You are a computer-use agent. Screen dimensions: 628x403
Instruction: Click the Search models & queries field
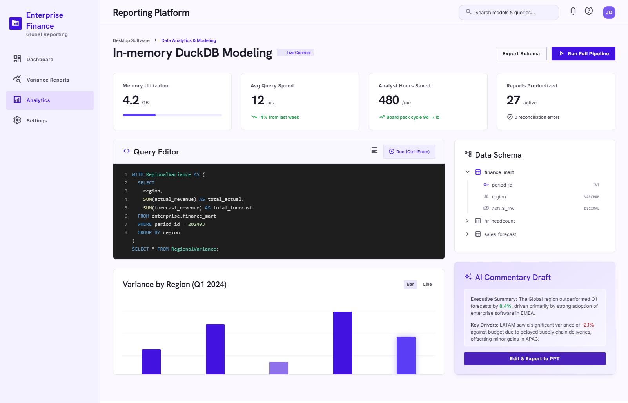tap(509, 13)
